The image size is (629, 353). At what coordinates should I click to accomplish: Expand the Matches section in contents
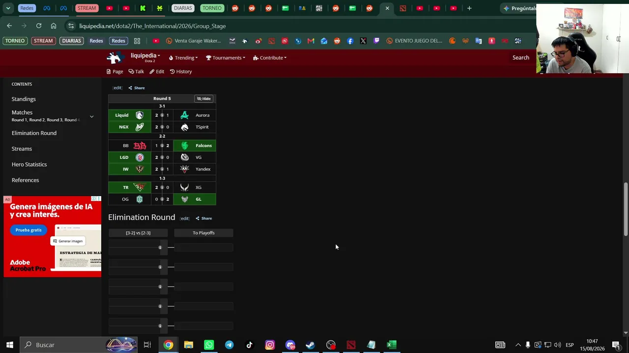[x=91, y=116]
